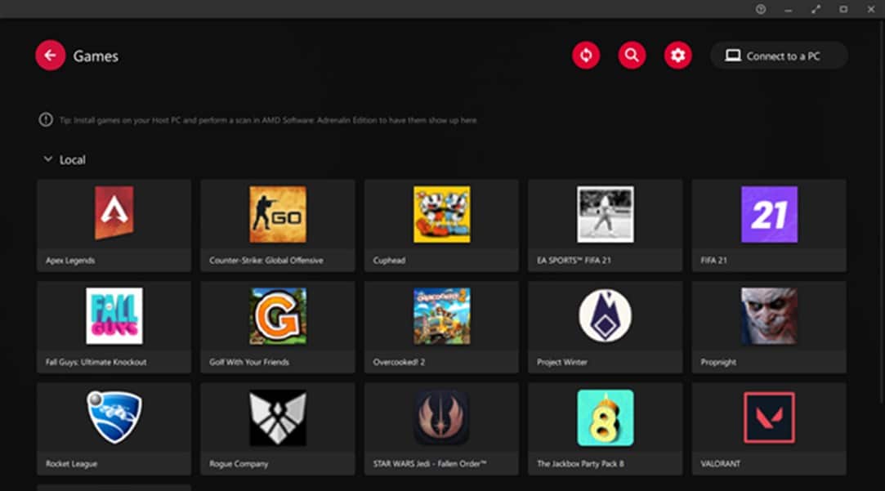Collapse the Local games section
Image resolution: width=885 pixels, height=491 pixels.
(48, 158)
